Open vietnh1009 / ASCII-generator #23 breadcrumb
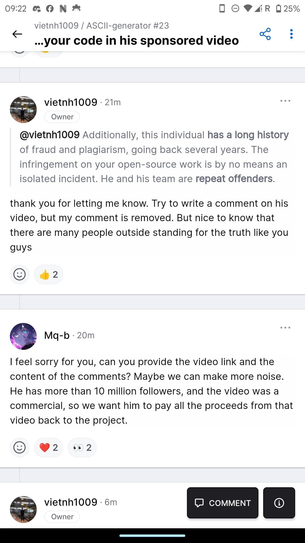Image resolution: width=305 pixels, height=543 pixels. [102, 26]
